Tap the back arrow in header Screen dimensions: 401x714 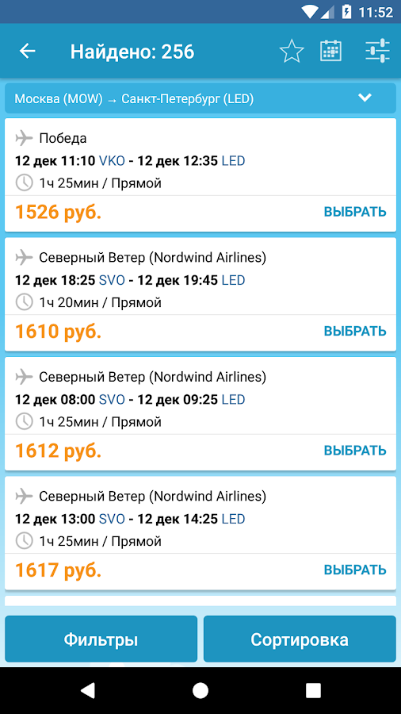(x=27, y=52)
